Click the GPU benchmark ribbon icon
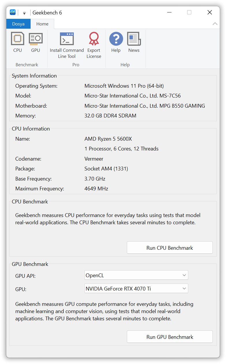Image resolution: width=226 pixels, height=364 pixels. 35,43
